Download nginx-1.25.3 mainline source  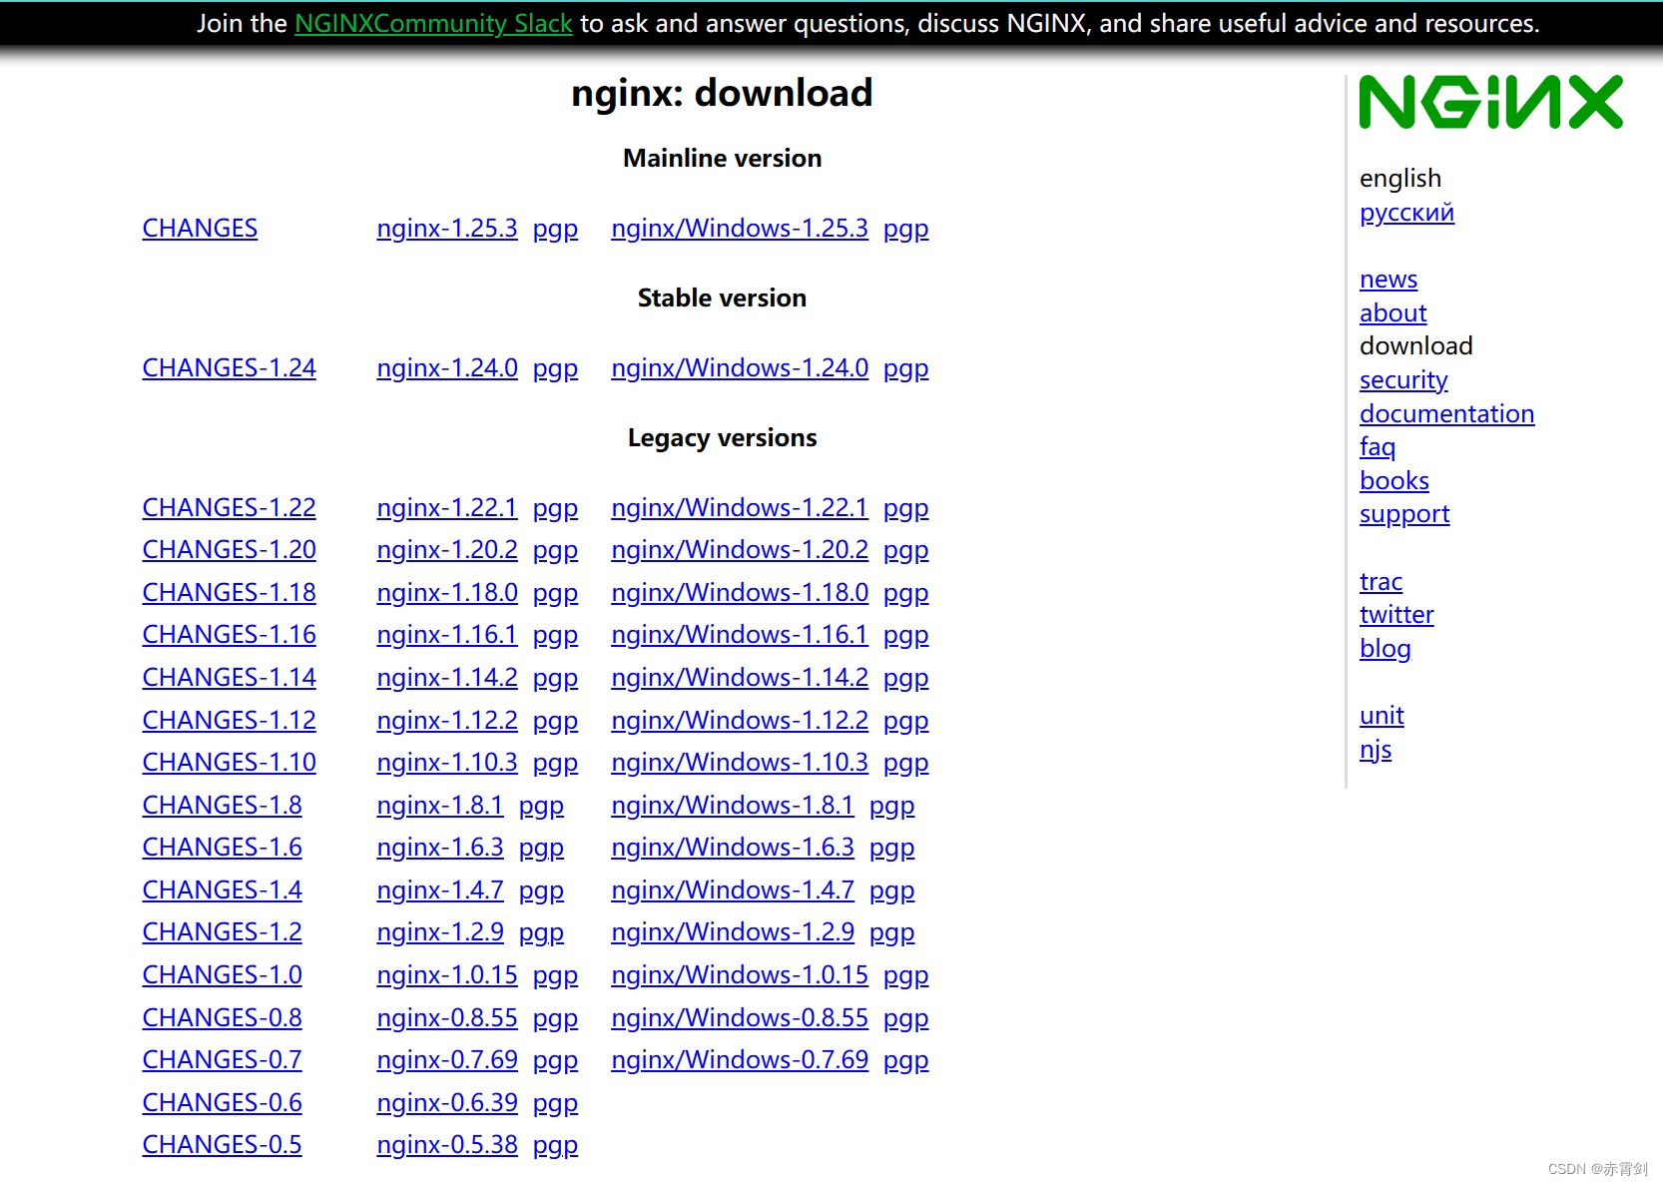[446, 228]
